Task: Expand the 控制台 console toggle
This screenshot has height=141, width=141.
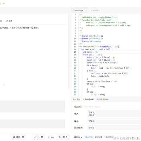Action: pyautogui.click(x=78, y=137)
